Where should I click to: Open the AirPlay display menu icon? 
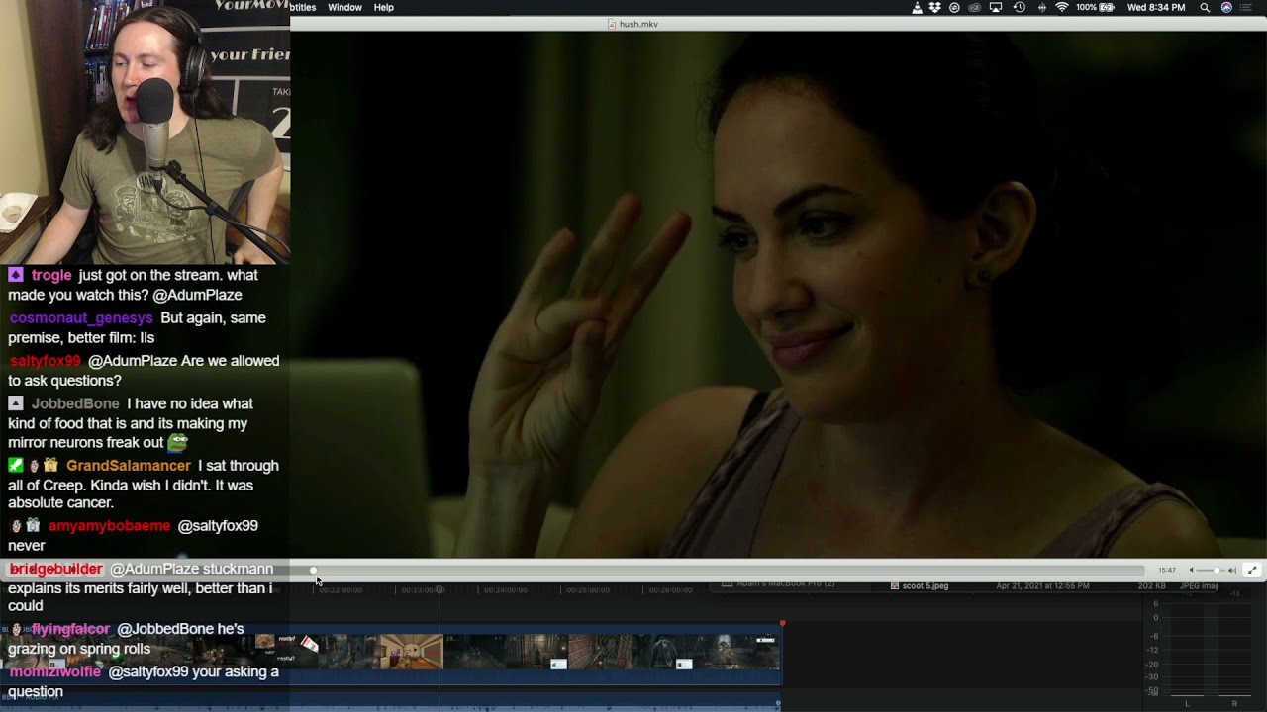pyautogui.click(x=996, y=8)
